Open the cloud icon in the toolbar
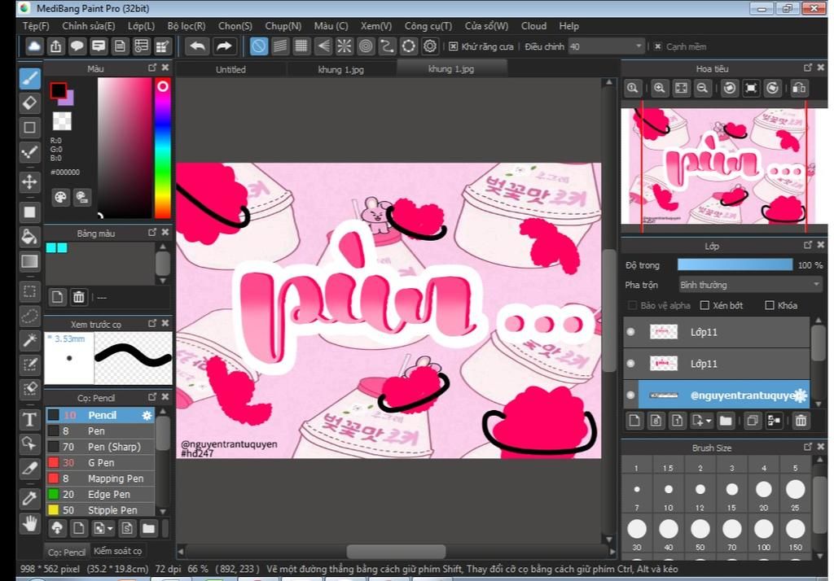Image resolution: width=834 pixels, height=581 pixels. 34,46
